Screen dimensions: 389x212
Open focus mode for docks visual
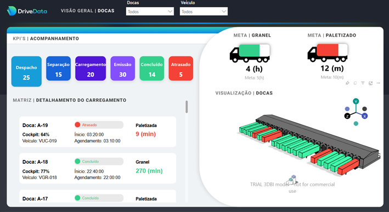click(x=370, y=83)
